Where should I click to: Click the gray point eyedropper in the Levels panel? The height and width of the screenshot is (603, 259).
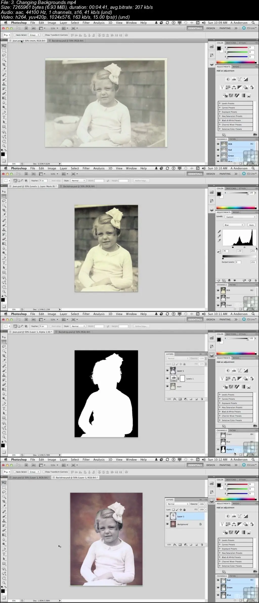point(219,236)
